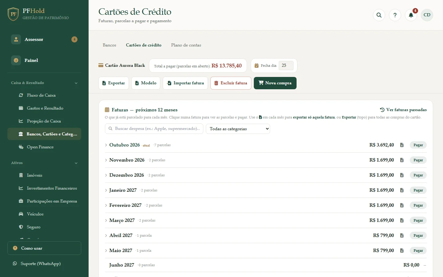Open the CD user avatar
Image resolution: width=443 pixels, height=277 pixels.
click(427, 15)
